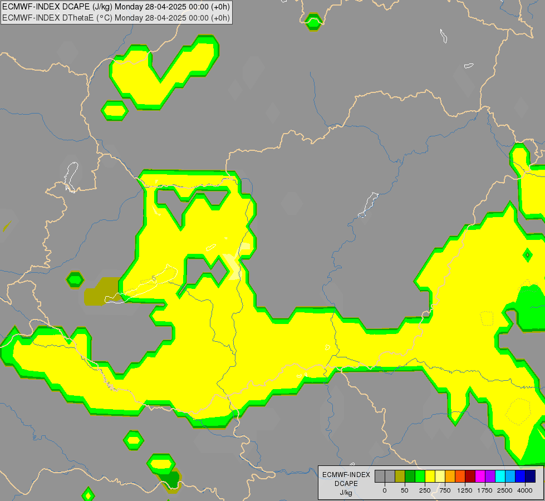The width and height of the screenshot is (545, 501).
Task: Select the purple legend swatch
Action: point(490,476)
